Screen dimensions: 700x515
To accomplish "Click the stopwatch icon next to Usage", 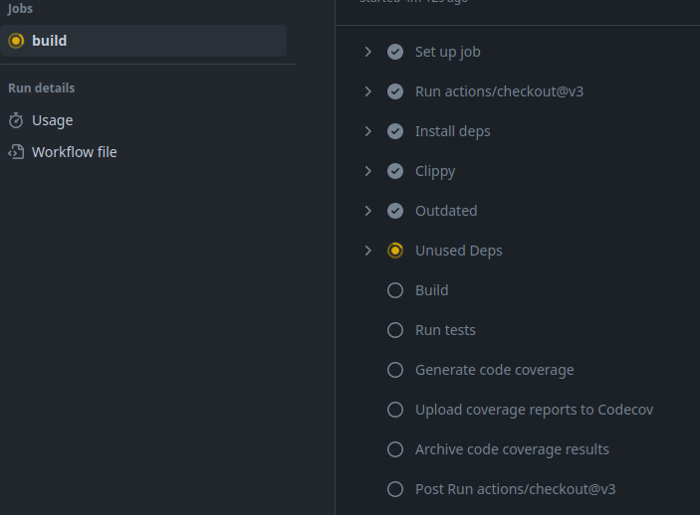I will 16,120.
